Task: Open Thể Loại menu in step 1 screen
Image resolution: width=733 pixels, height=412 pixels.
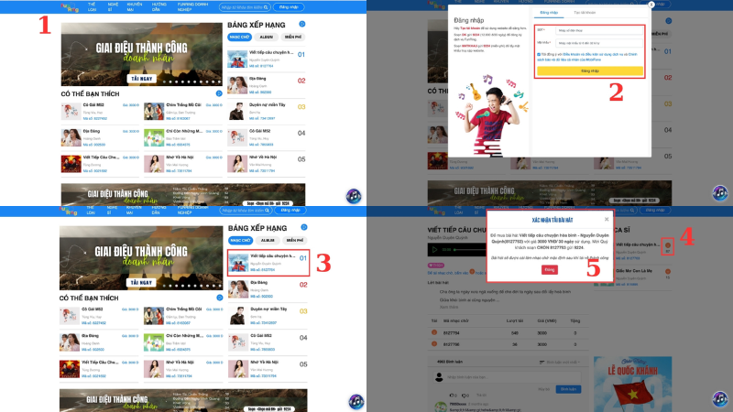Action: [x=93, y=6]
